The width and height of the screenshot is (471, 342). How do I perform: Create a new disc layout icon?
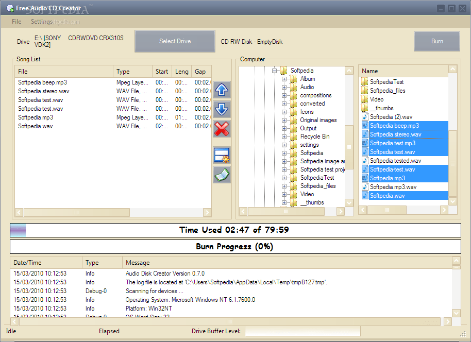pos(222,156)
